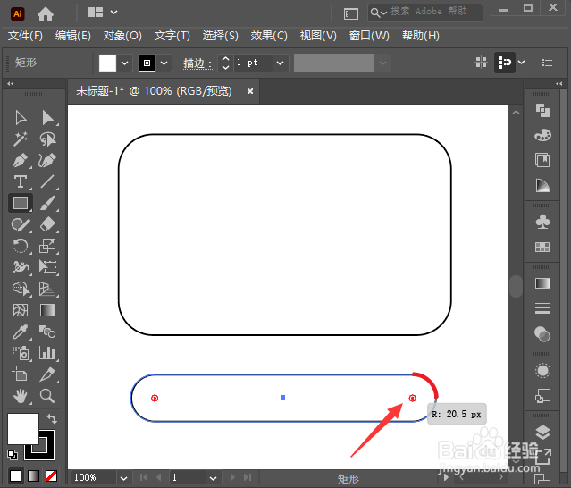Select the Mesh tool
Image resolution: width=571 pixels, height=488 pixels.
[x=21, y=310]
